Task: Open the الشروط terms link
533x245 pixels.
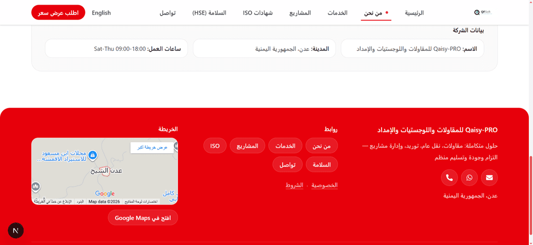Action: (295, 185)
